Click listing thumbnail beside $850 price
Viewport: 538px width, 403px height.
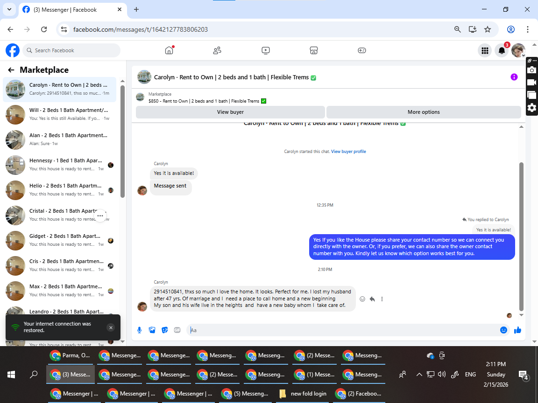pyautogui.click(x=140, y=97)
